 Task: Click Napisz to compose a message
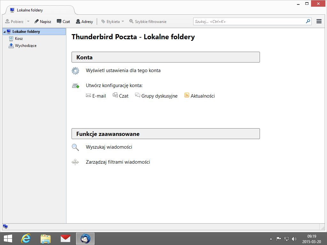click(43, 21)
